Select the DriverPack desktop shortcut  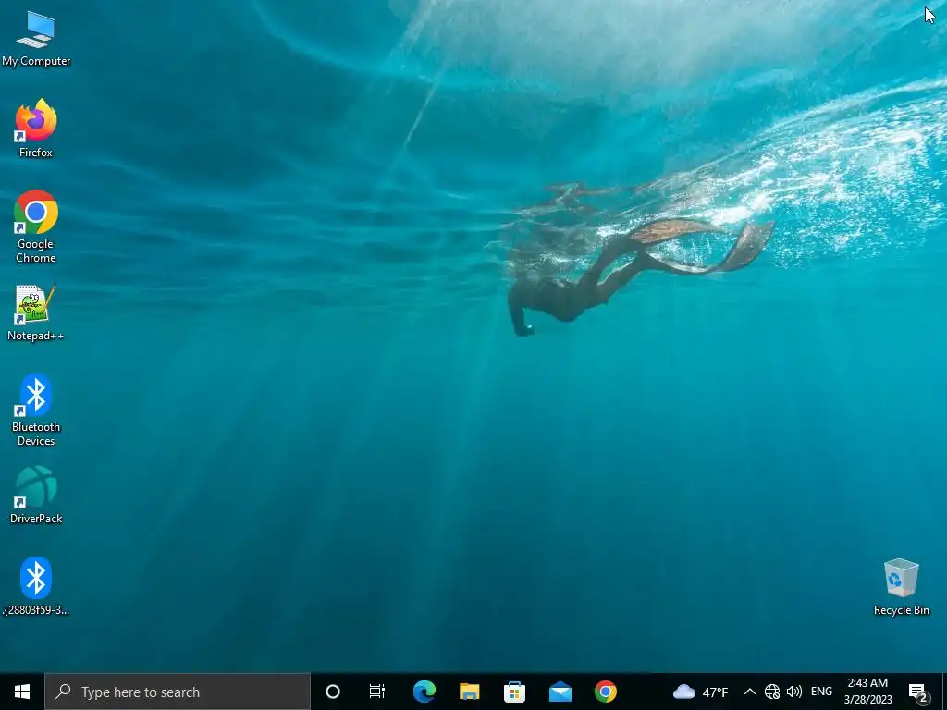click(36, 495)
